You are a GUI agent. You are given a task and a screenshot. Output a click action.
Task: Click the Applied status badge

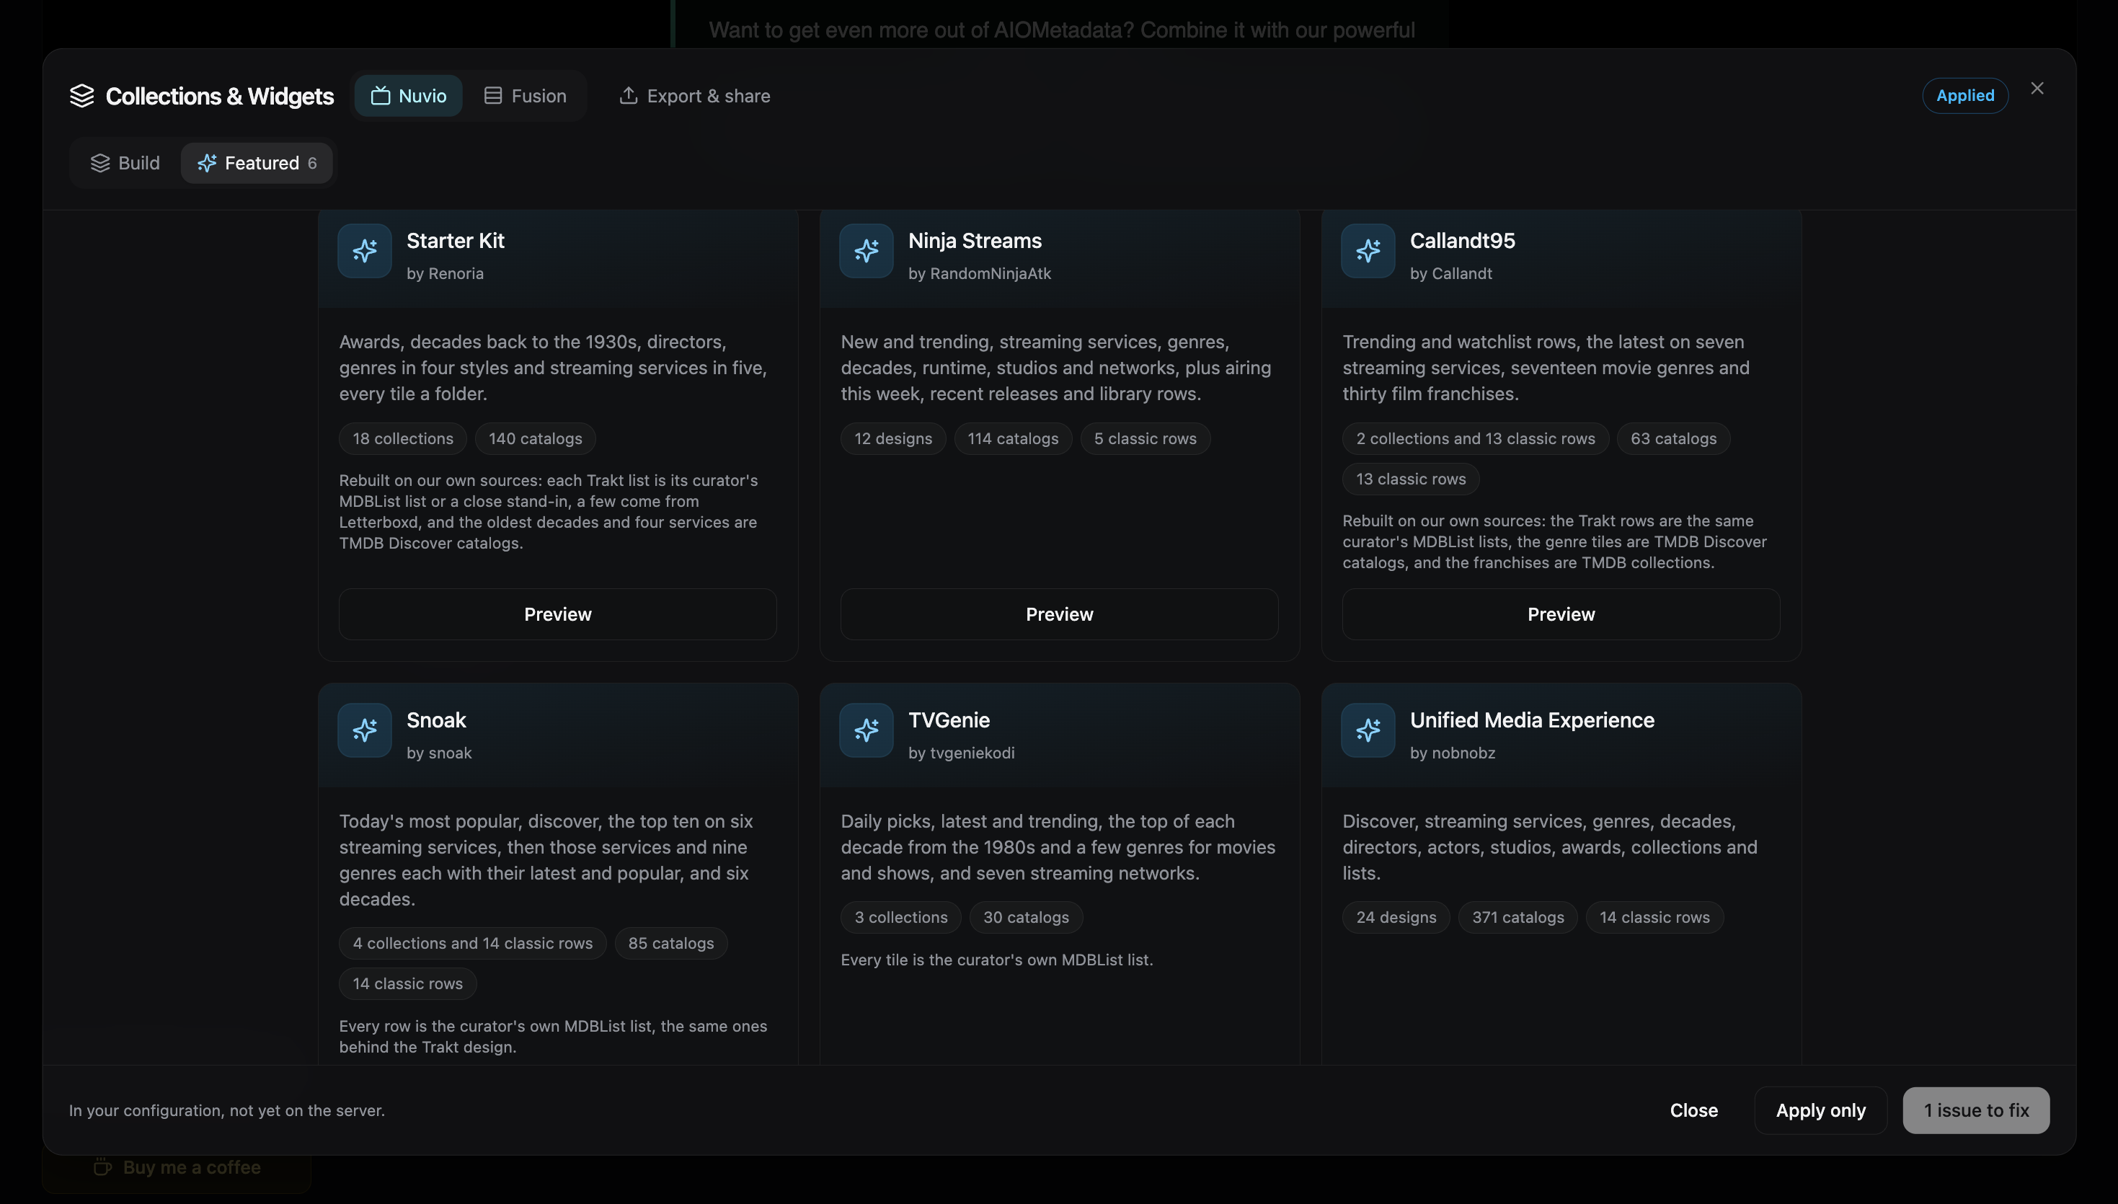click(x=1965, y=96)
